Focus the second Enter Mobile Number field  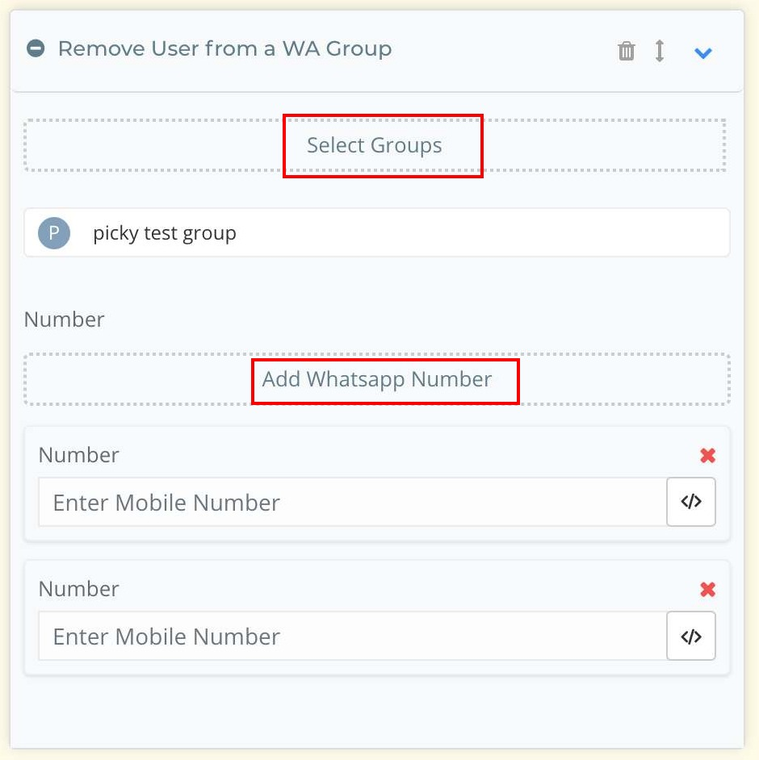coord(352,636)
